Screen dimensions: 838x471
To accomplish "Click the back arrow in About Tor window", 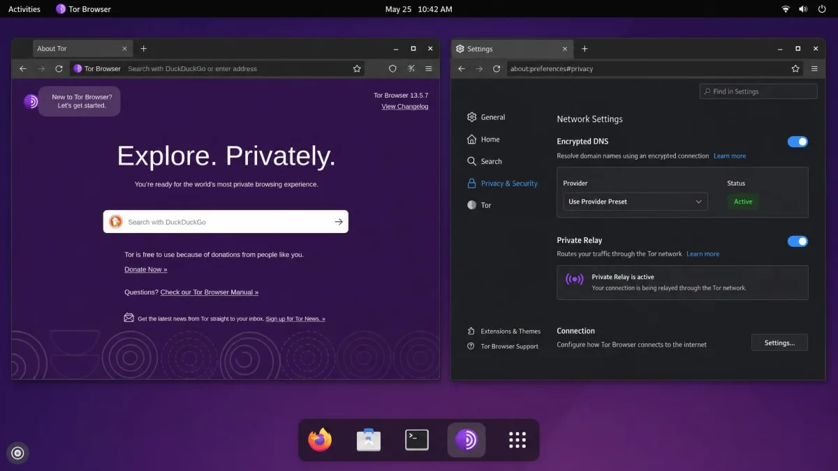I will [x=23, y=68].
